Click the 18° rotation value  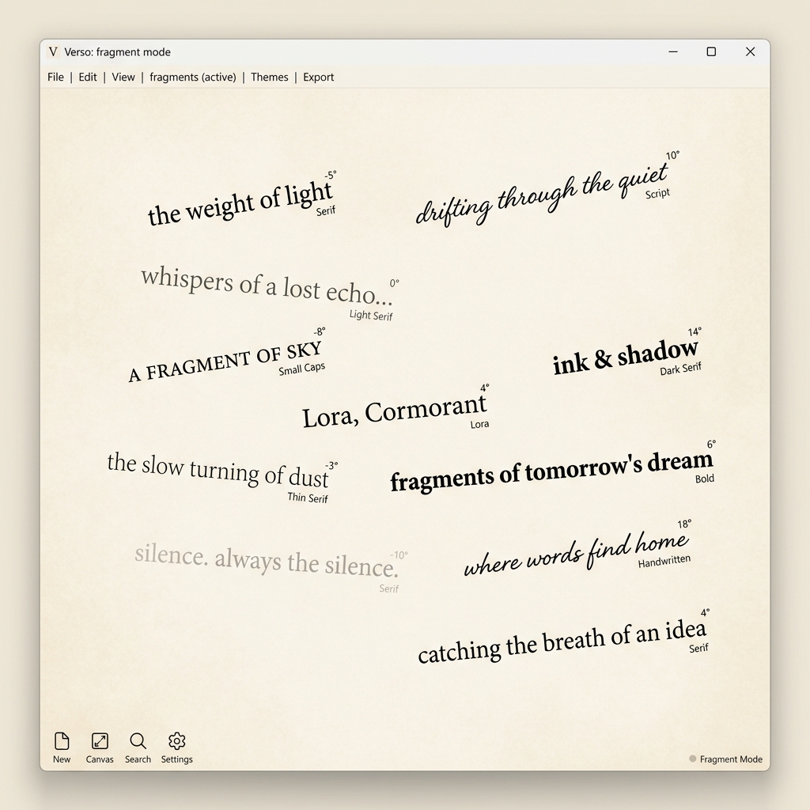click(684, 524)
